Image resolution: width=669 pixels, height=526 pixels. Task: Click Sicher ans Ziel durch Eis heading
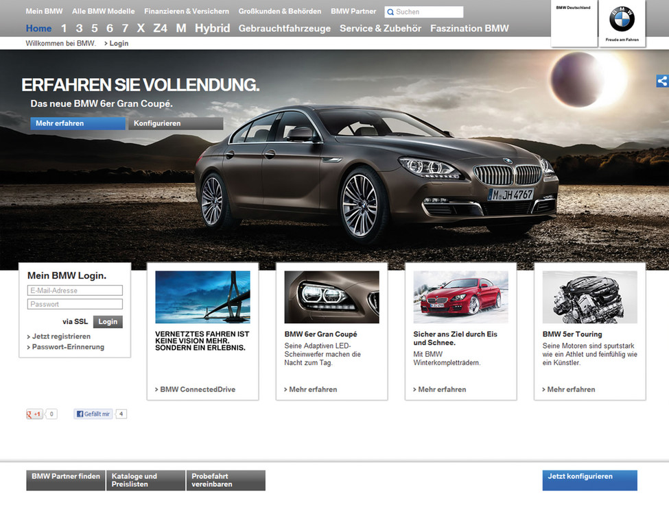click(x=455, y=338)
